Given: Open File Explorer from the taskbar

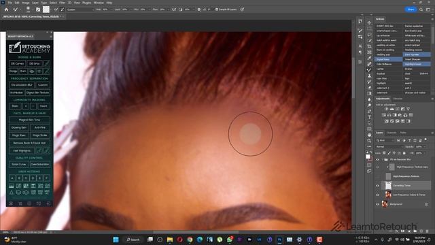Looking at the screenshot, I should [x=170, y=240].
